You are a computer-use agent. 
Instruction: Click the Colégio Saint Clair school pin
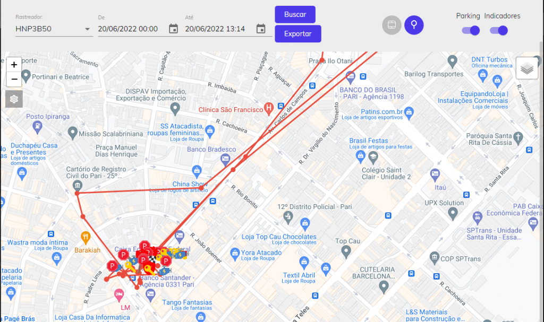click(x=373, y=159)
